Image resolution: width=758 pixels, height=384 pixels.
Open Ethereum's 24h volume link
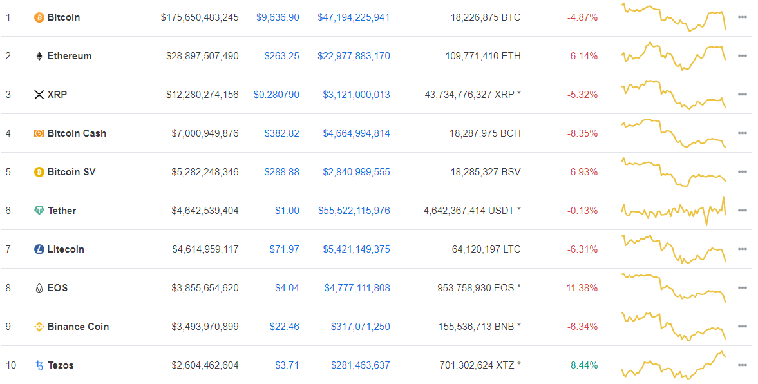coord(354,56)
